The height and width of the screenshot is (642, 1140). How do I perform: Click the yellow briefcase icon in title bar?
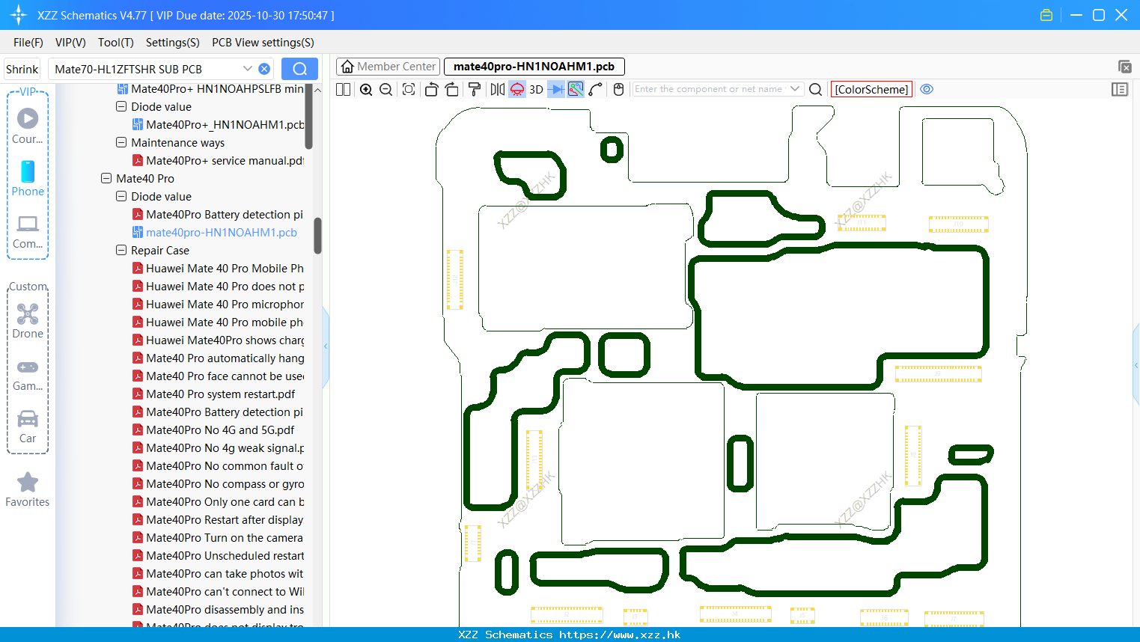coord(1046,15)
